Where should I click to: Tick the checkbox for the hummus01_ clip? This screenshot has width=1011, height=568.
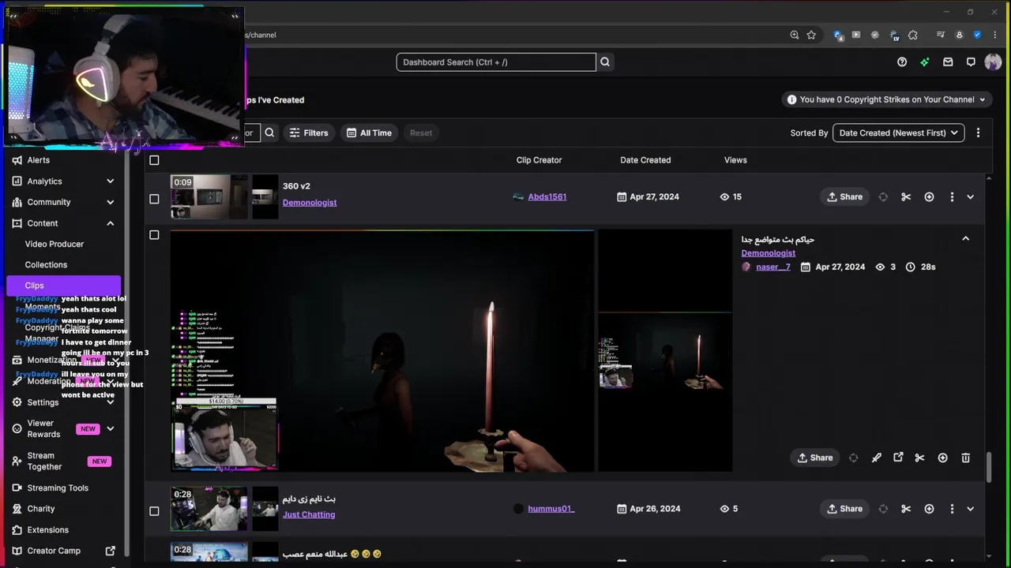[154, 511]
